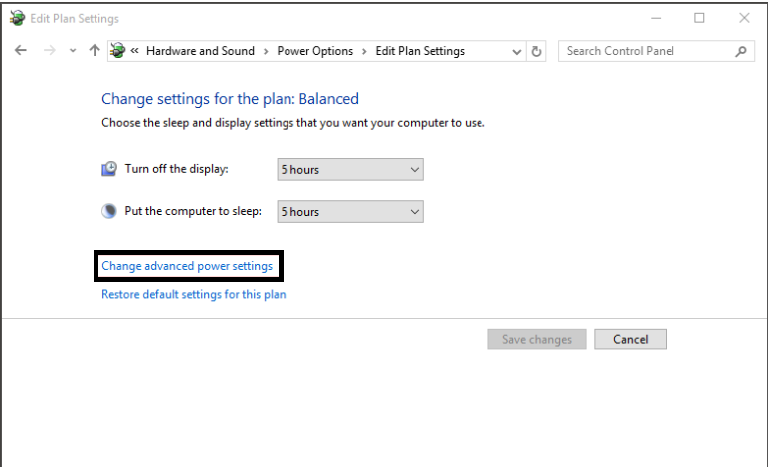Click the sleep moon icon

[x=109, y=211]
